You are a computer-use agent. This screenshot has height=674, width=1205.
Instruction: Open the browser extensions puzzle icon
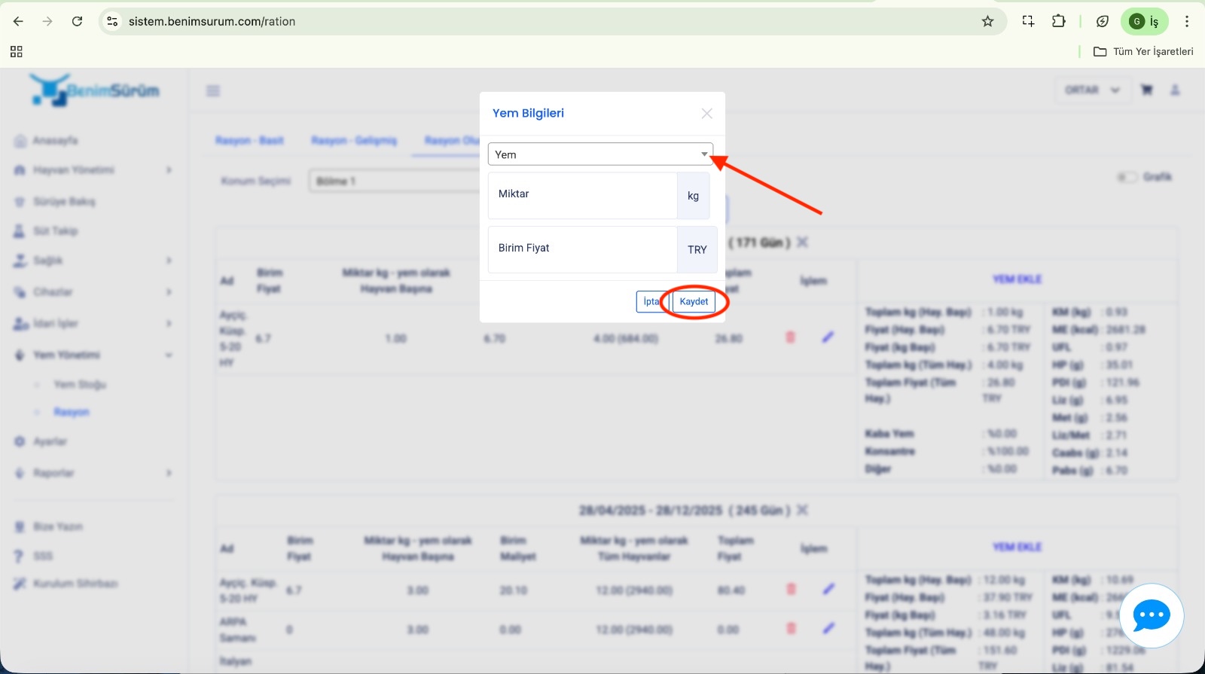pyautogui.click(x=1058, y=21)
